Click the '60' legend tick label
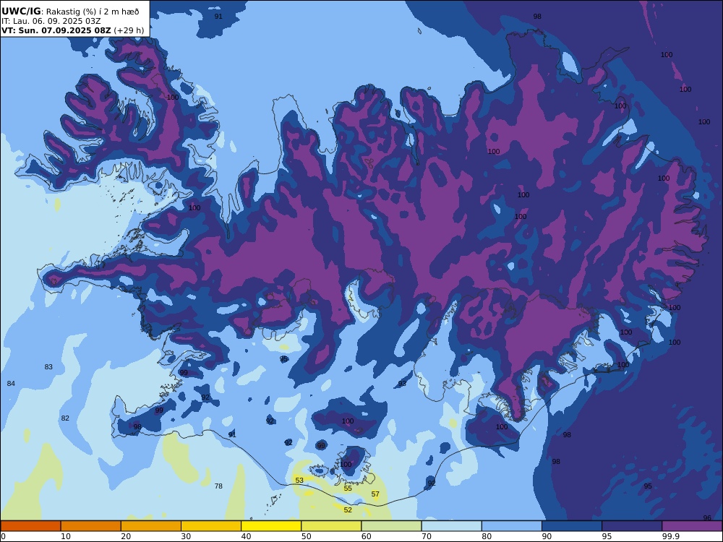Viewport: 723px width, 542px height. pyautogui.click(x=367, y=536)
